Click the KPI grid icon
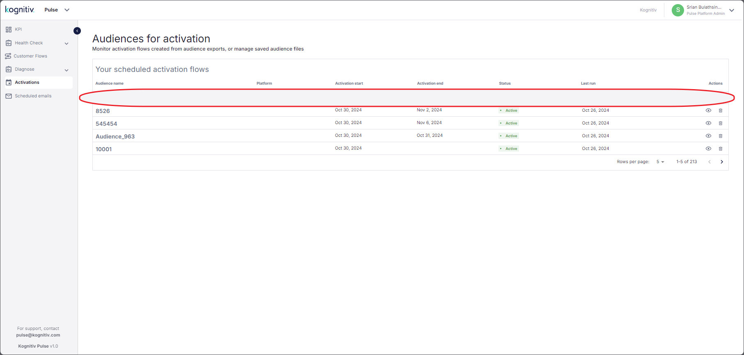The width and height of the screenshot is (744, 355). pos(9,30)
